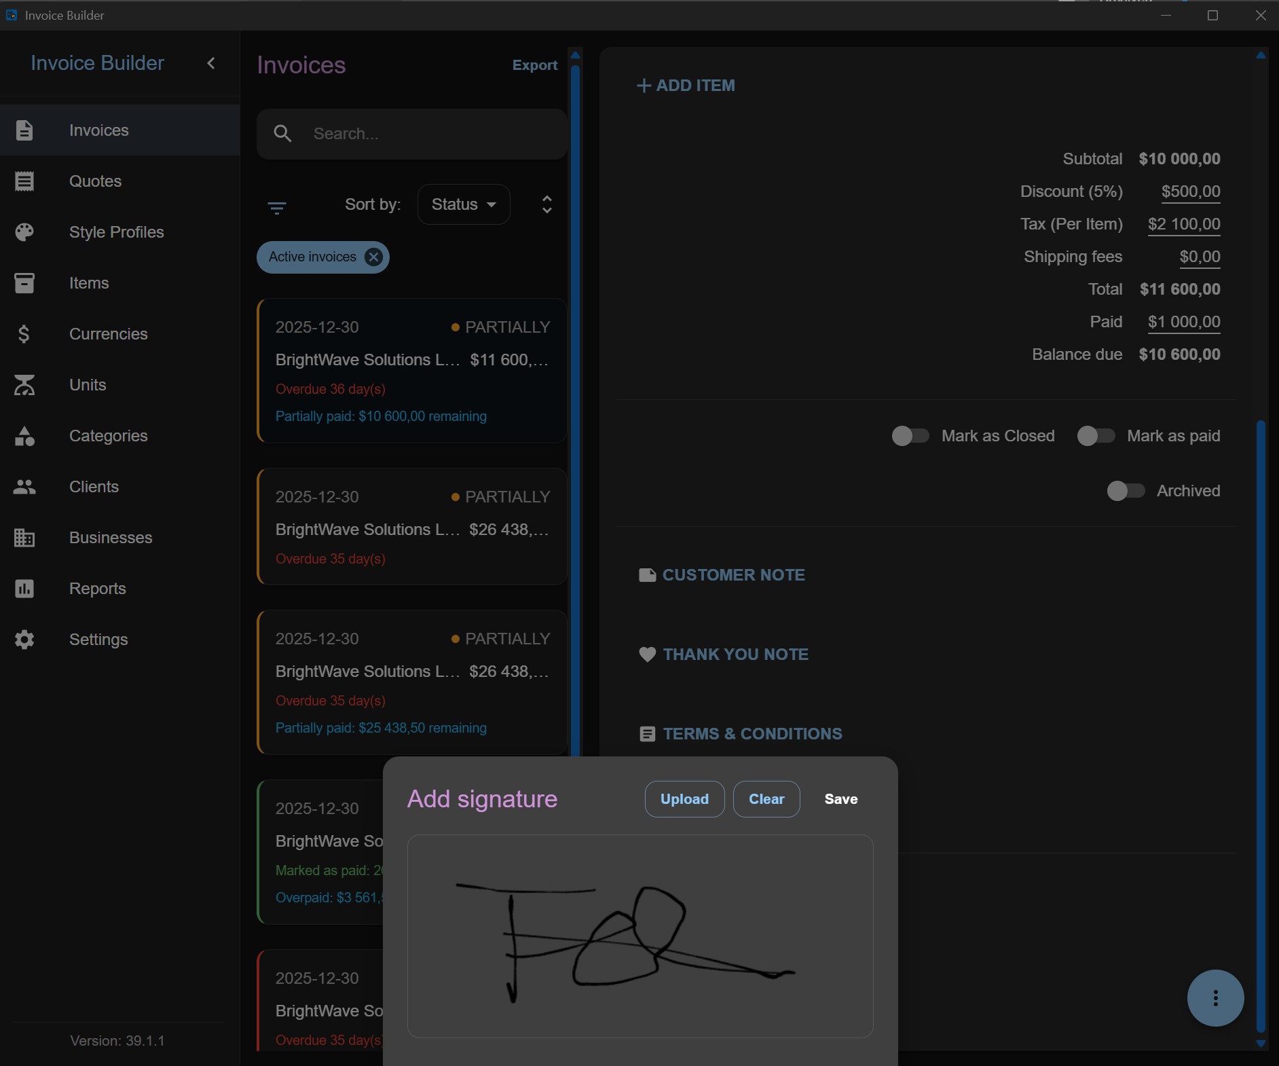Screen dimensions: 1279x1066
Task: Click the invoice list scrollbar
Action: (575, 411)
